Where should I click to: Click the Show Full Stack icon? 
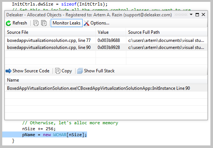point(80,71)
